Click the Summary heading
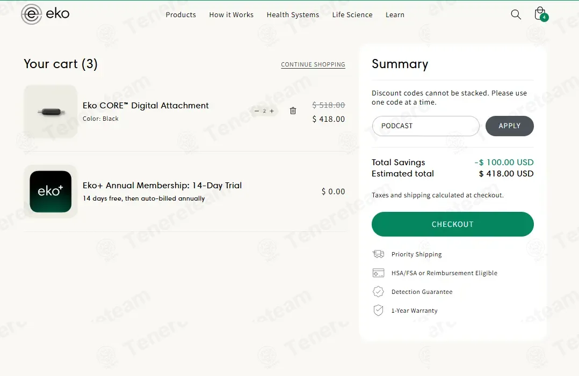This screenshot has height=376, width=579. pyautogui.click(x=400, y=64)
